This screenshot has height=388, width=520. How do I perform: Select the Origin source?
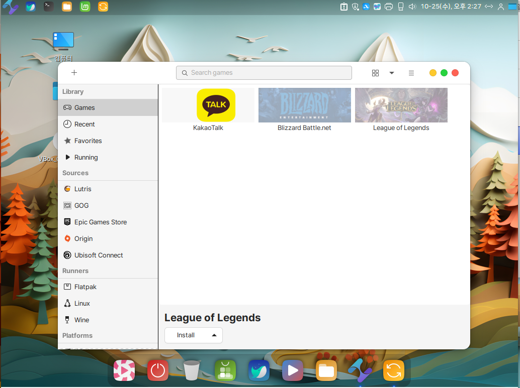click(x=83, y=238)
